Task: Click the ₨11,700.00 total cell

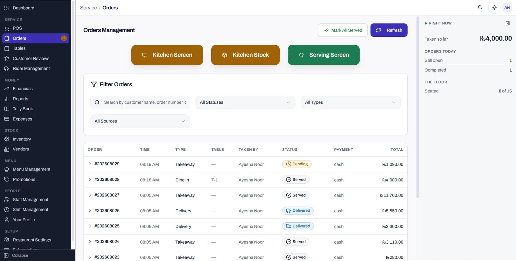Action: coord(391,195)
